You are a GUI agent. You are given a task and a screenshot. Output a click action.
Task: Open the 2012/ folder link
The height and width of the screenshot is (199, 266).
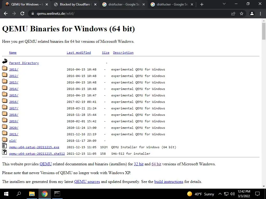(x=14, y=76)
